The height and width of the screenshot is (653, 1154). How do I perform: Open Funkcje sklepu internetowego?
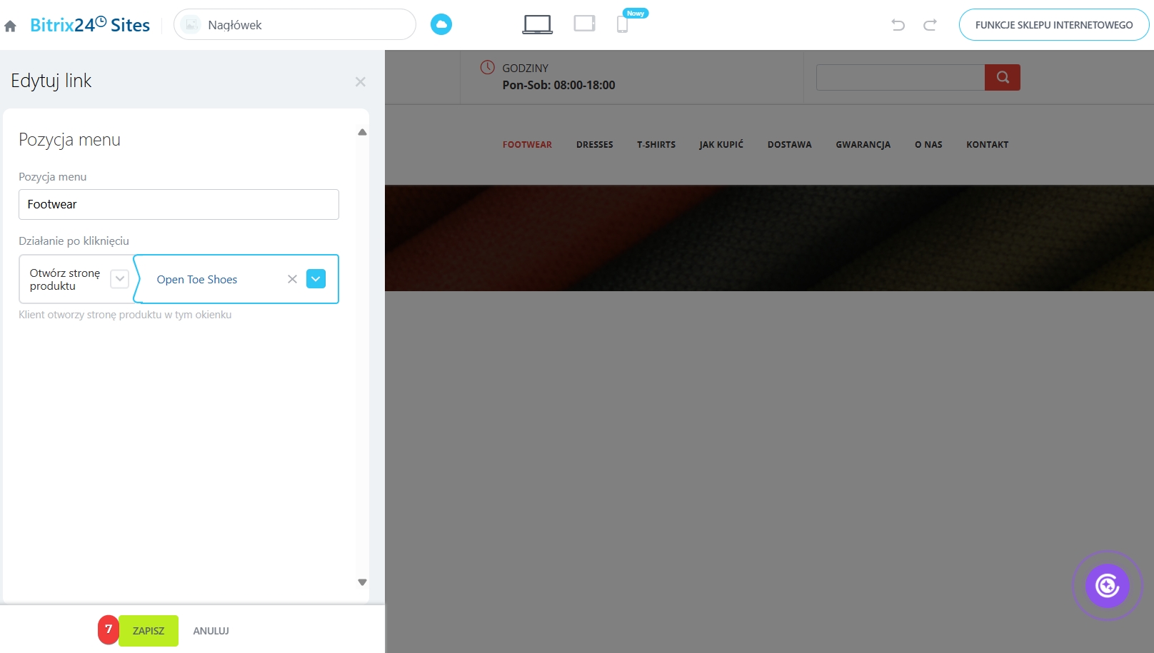[1054, 25]
